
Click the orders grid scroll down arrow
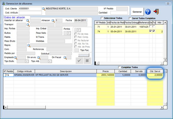(165, 60)
